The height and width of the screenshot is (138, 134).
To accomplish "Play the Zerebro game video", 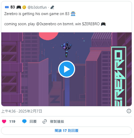I will point(66,69).
